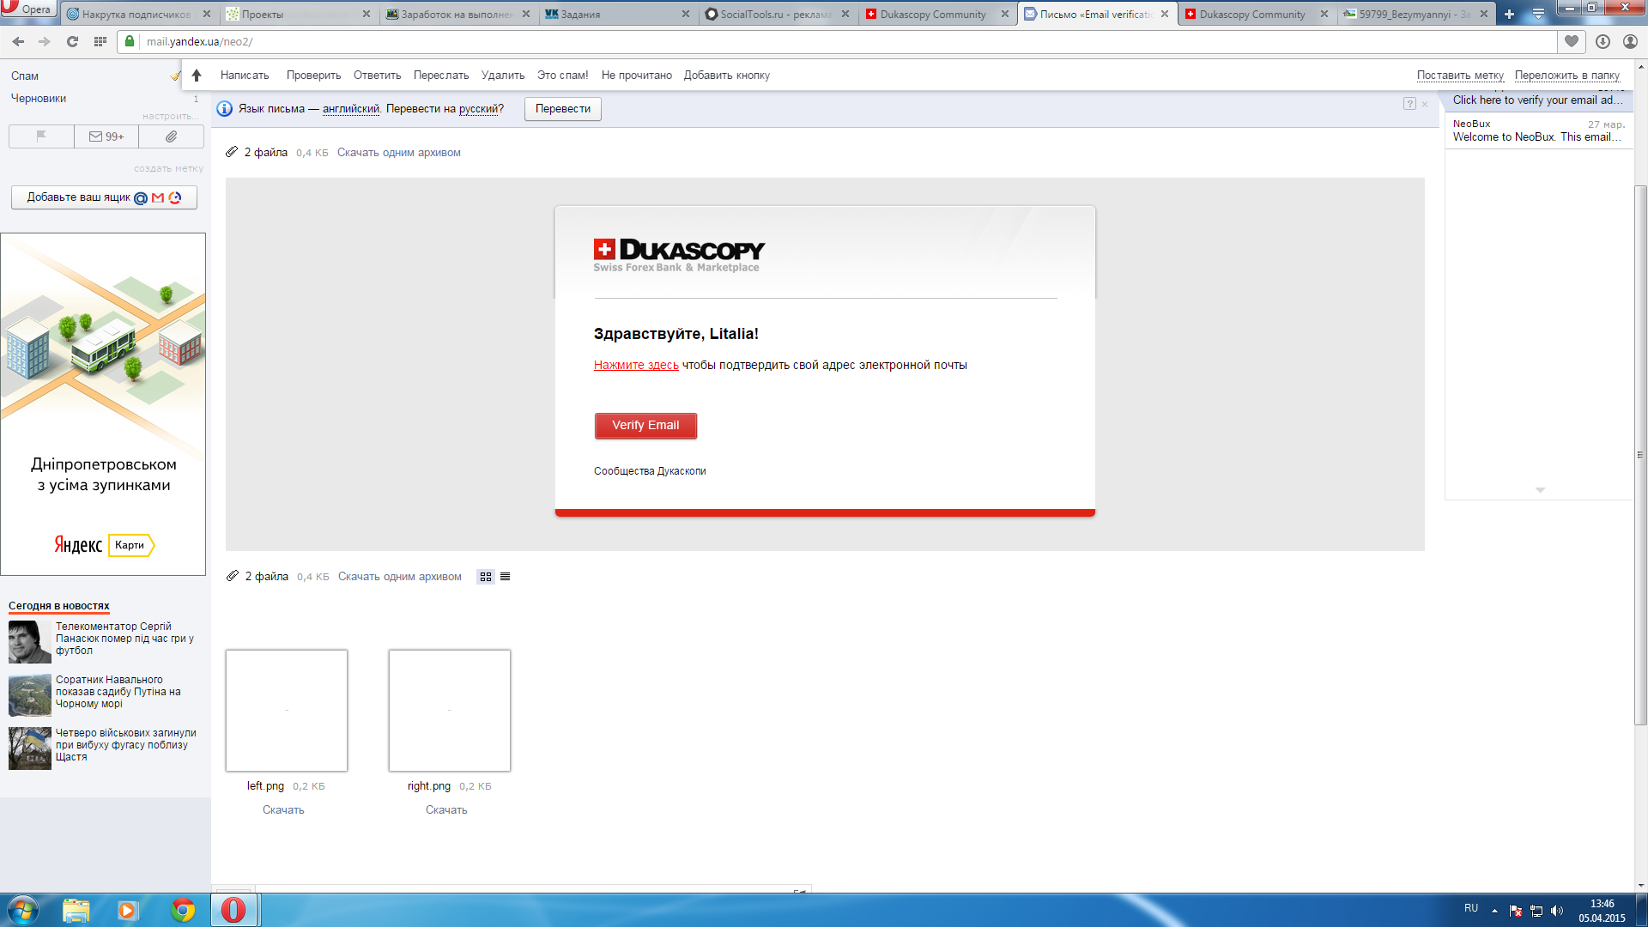Screen dimensions: 1648x927
Task: Click английский language selector link
Action: pos(350,109)
